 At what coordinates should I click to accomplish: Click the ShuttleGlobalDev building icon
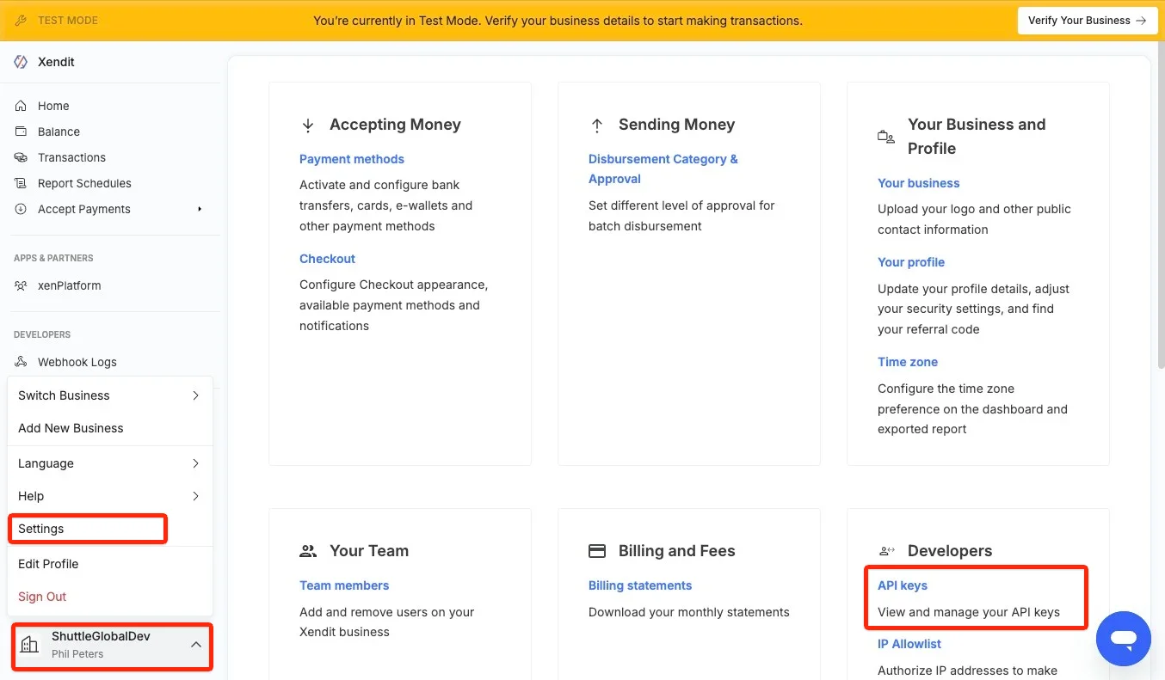[x=29, y=645]
